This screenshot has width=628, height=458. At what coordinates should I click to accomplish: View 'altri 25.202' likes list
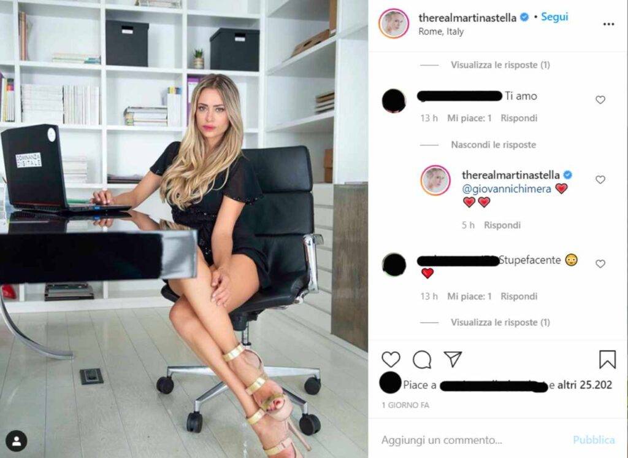pyautogui.click(x=584, y=385)
